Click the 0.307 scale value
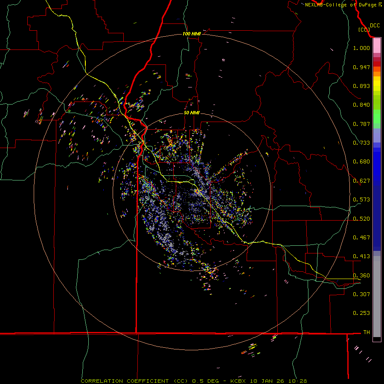 pyautogui.click(x=361, y=294)
